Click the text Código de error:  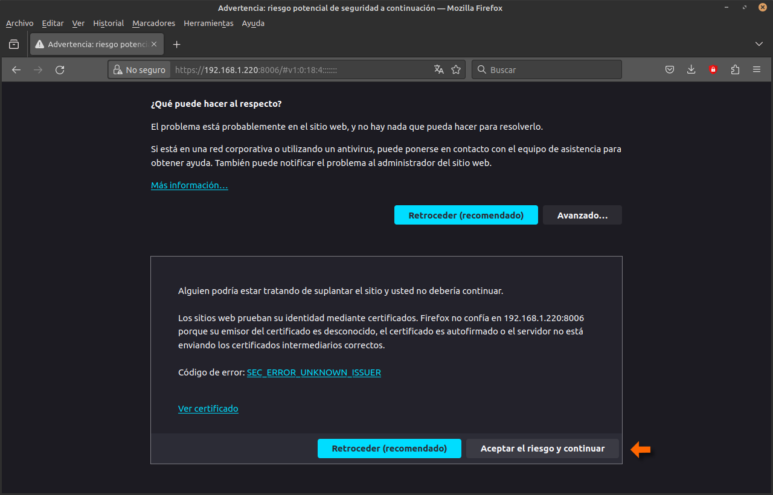(211, 372)
